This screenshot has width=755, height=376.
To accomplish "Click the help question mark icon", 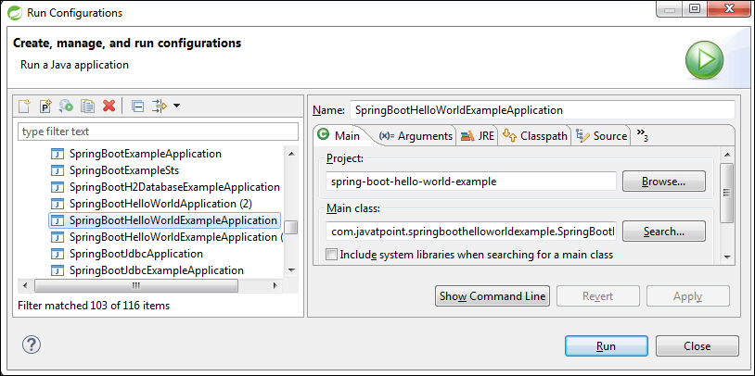I will pyautogui.click(x=31, y=345).
